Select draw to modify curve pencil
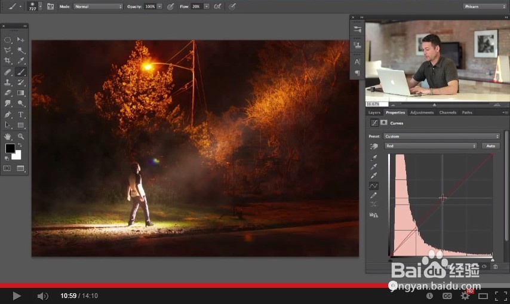This screenshot has height=304, width=510. [374, 195]
